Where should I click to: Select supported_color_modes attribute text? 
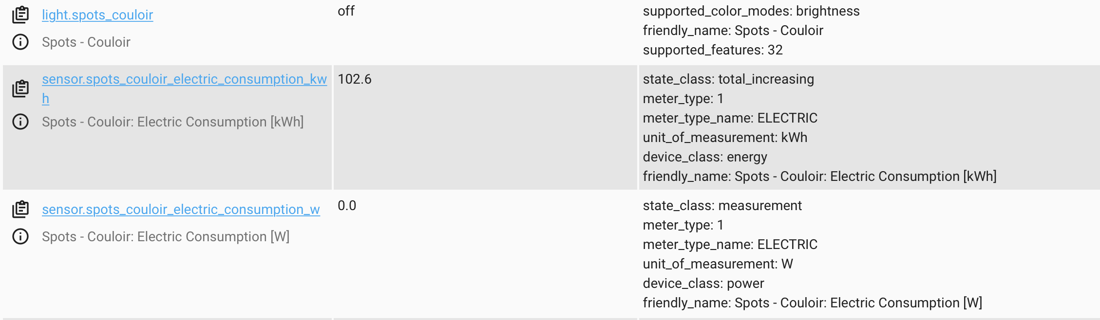pos(751,11)
